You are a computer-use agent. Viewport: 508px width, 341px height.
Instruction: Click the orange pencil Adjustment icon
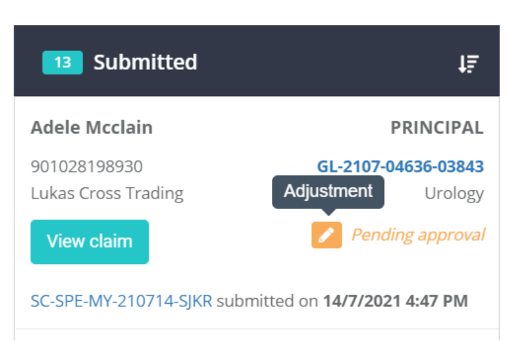click(x=327, y=235)
